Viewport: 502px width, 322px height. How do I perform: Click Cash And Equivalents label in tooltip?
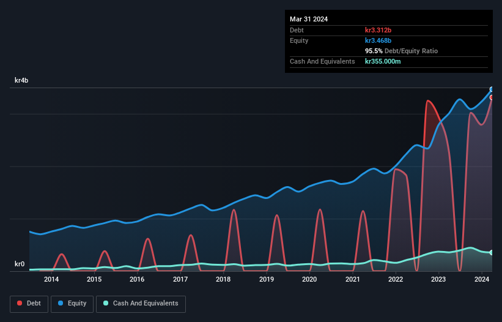coord(322,61)
